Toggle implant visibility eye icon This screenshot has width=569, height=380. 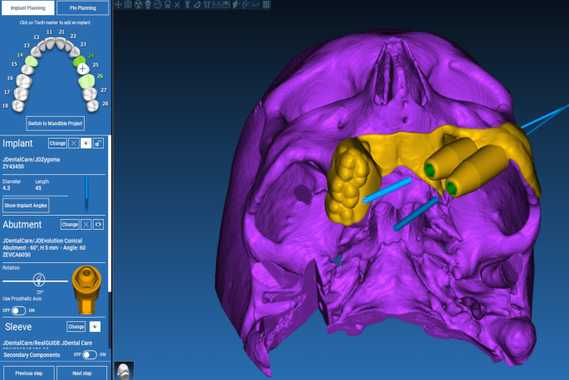pos(86,144)
